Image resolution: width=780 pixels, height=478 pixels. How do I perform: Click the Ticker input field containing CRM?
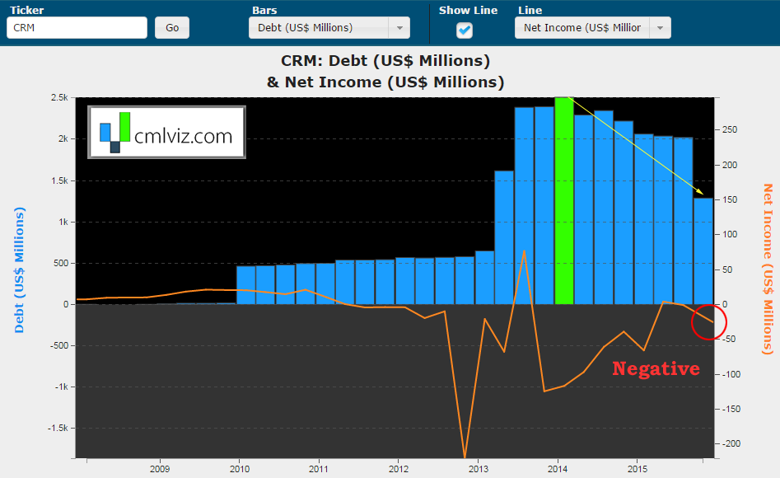(77, 28)
